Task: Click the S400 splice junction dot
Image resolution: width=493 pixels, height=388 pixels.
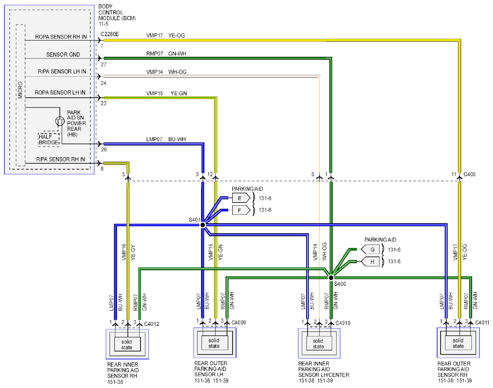Action: [331, 278]
